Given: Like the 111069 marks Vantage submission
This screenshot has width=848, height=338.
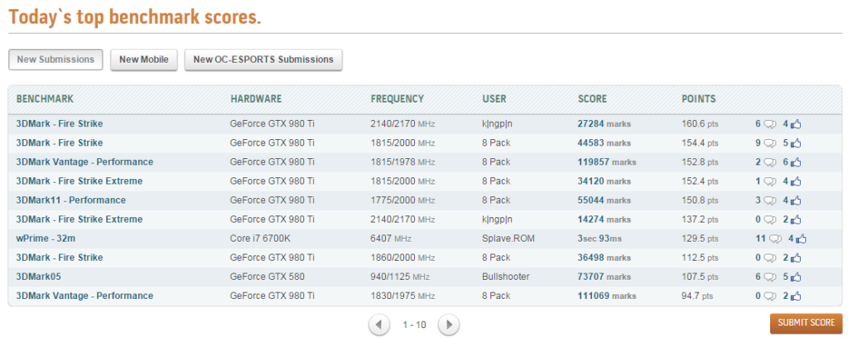Looking at the screenshot, I should [x=796, y=296].
